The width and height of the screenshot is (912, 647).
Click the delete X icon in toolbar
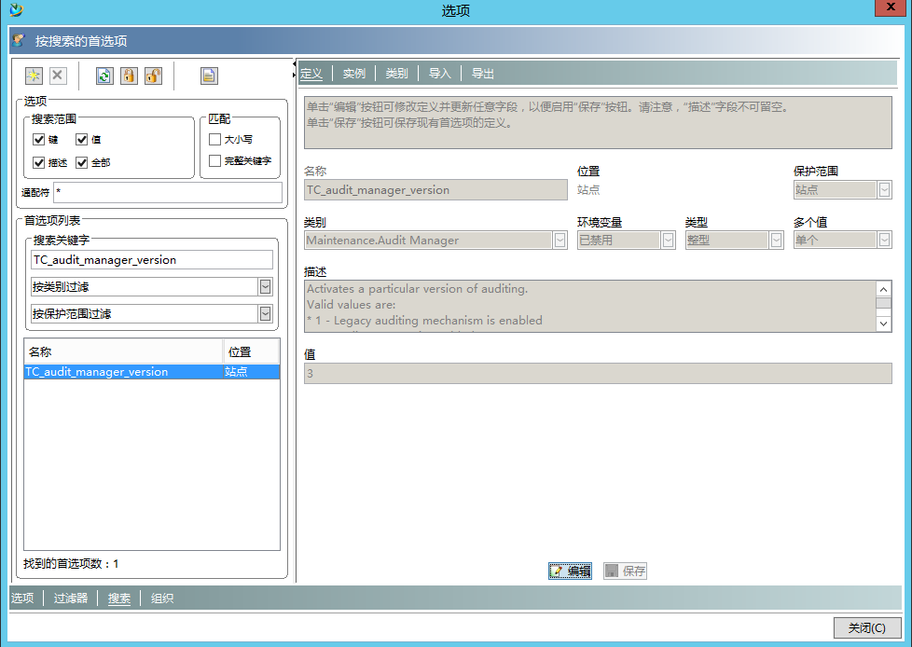pos(58,76)
